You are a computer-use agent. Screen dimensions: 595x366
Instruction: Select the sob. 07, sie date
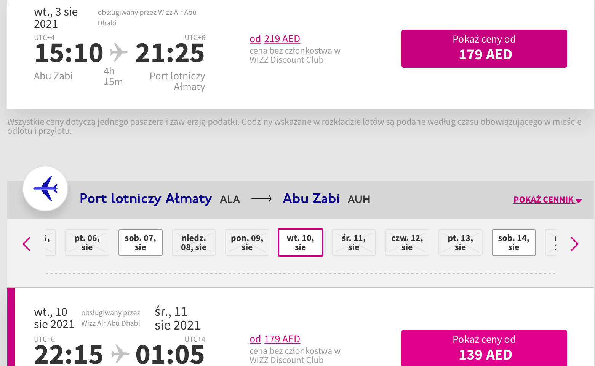click(x=141, y=242)
